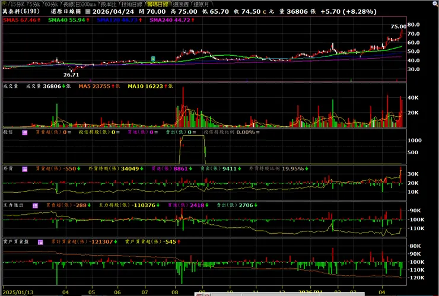Click the SMA5 67.46 legend

tap(22, 20)
